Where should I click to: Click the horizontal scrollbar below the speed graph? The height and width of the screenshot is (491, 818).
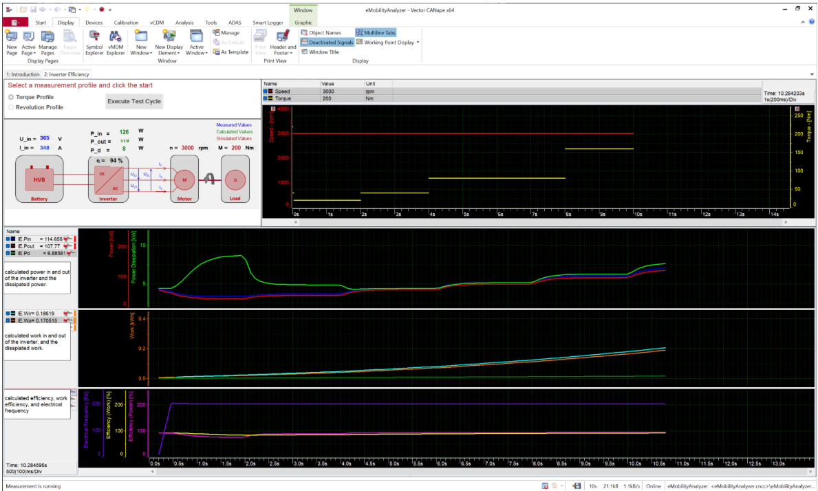[537, 222]
